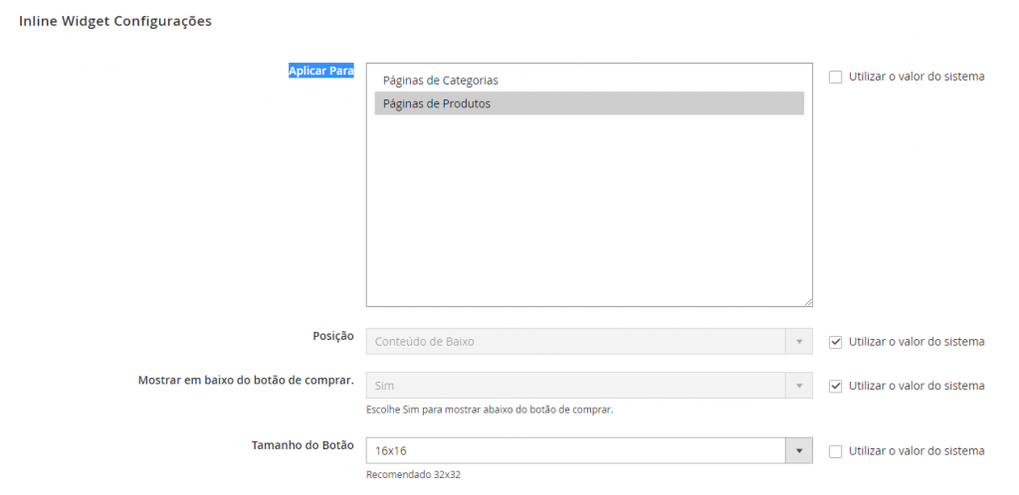The height and width of the screenshot is (495, 1019).
Task: Check system value for Tamanho do Botão
Action: pyautogui.click(x=835, y=451)
